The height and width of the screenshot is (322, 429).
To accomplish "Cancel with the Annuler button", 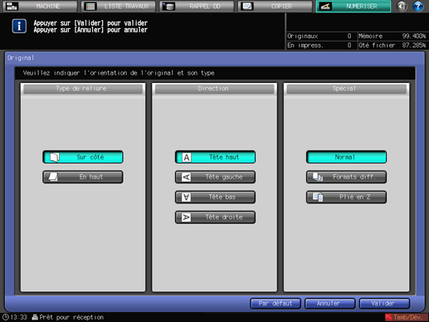I will click(330, 304).
